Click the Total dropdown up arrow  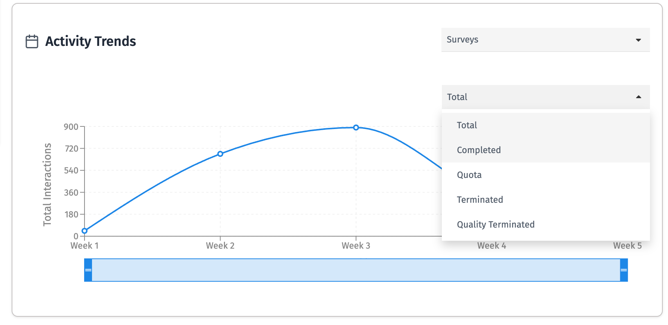coord(638,97)
